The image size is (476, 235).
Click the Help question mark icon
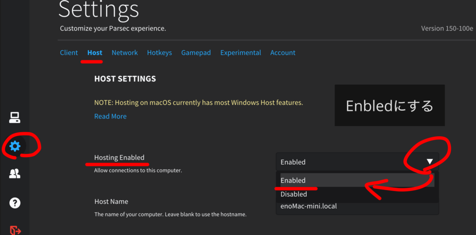tap(15, 203)
